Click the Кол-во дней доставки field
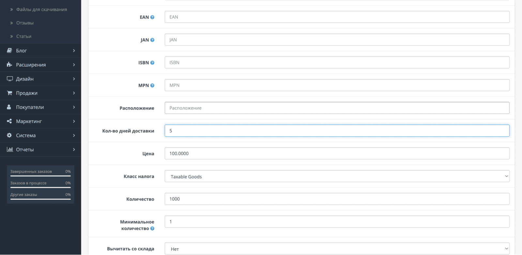Viewport: 522px width, 255px height. coord(337,131)
